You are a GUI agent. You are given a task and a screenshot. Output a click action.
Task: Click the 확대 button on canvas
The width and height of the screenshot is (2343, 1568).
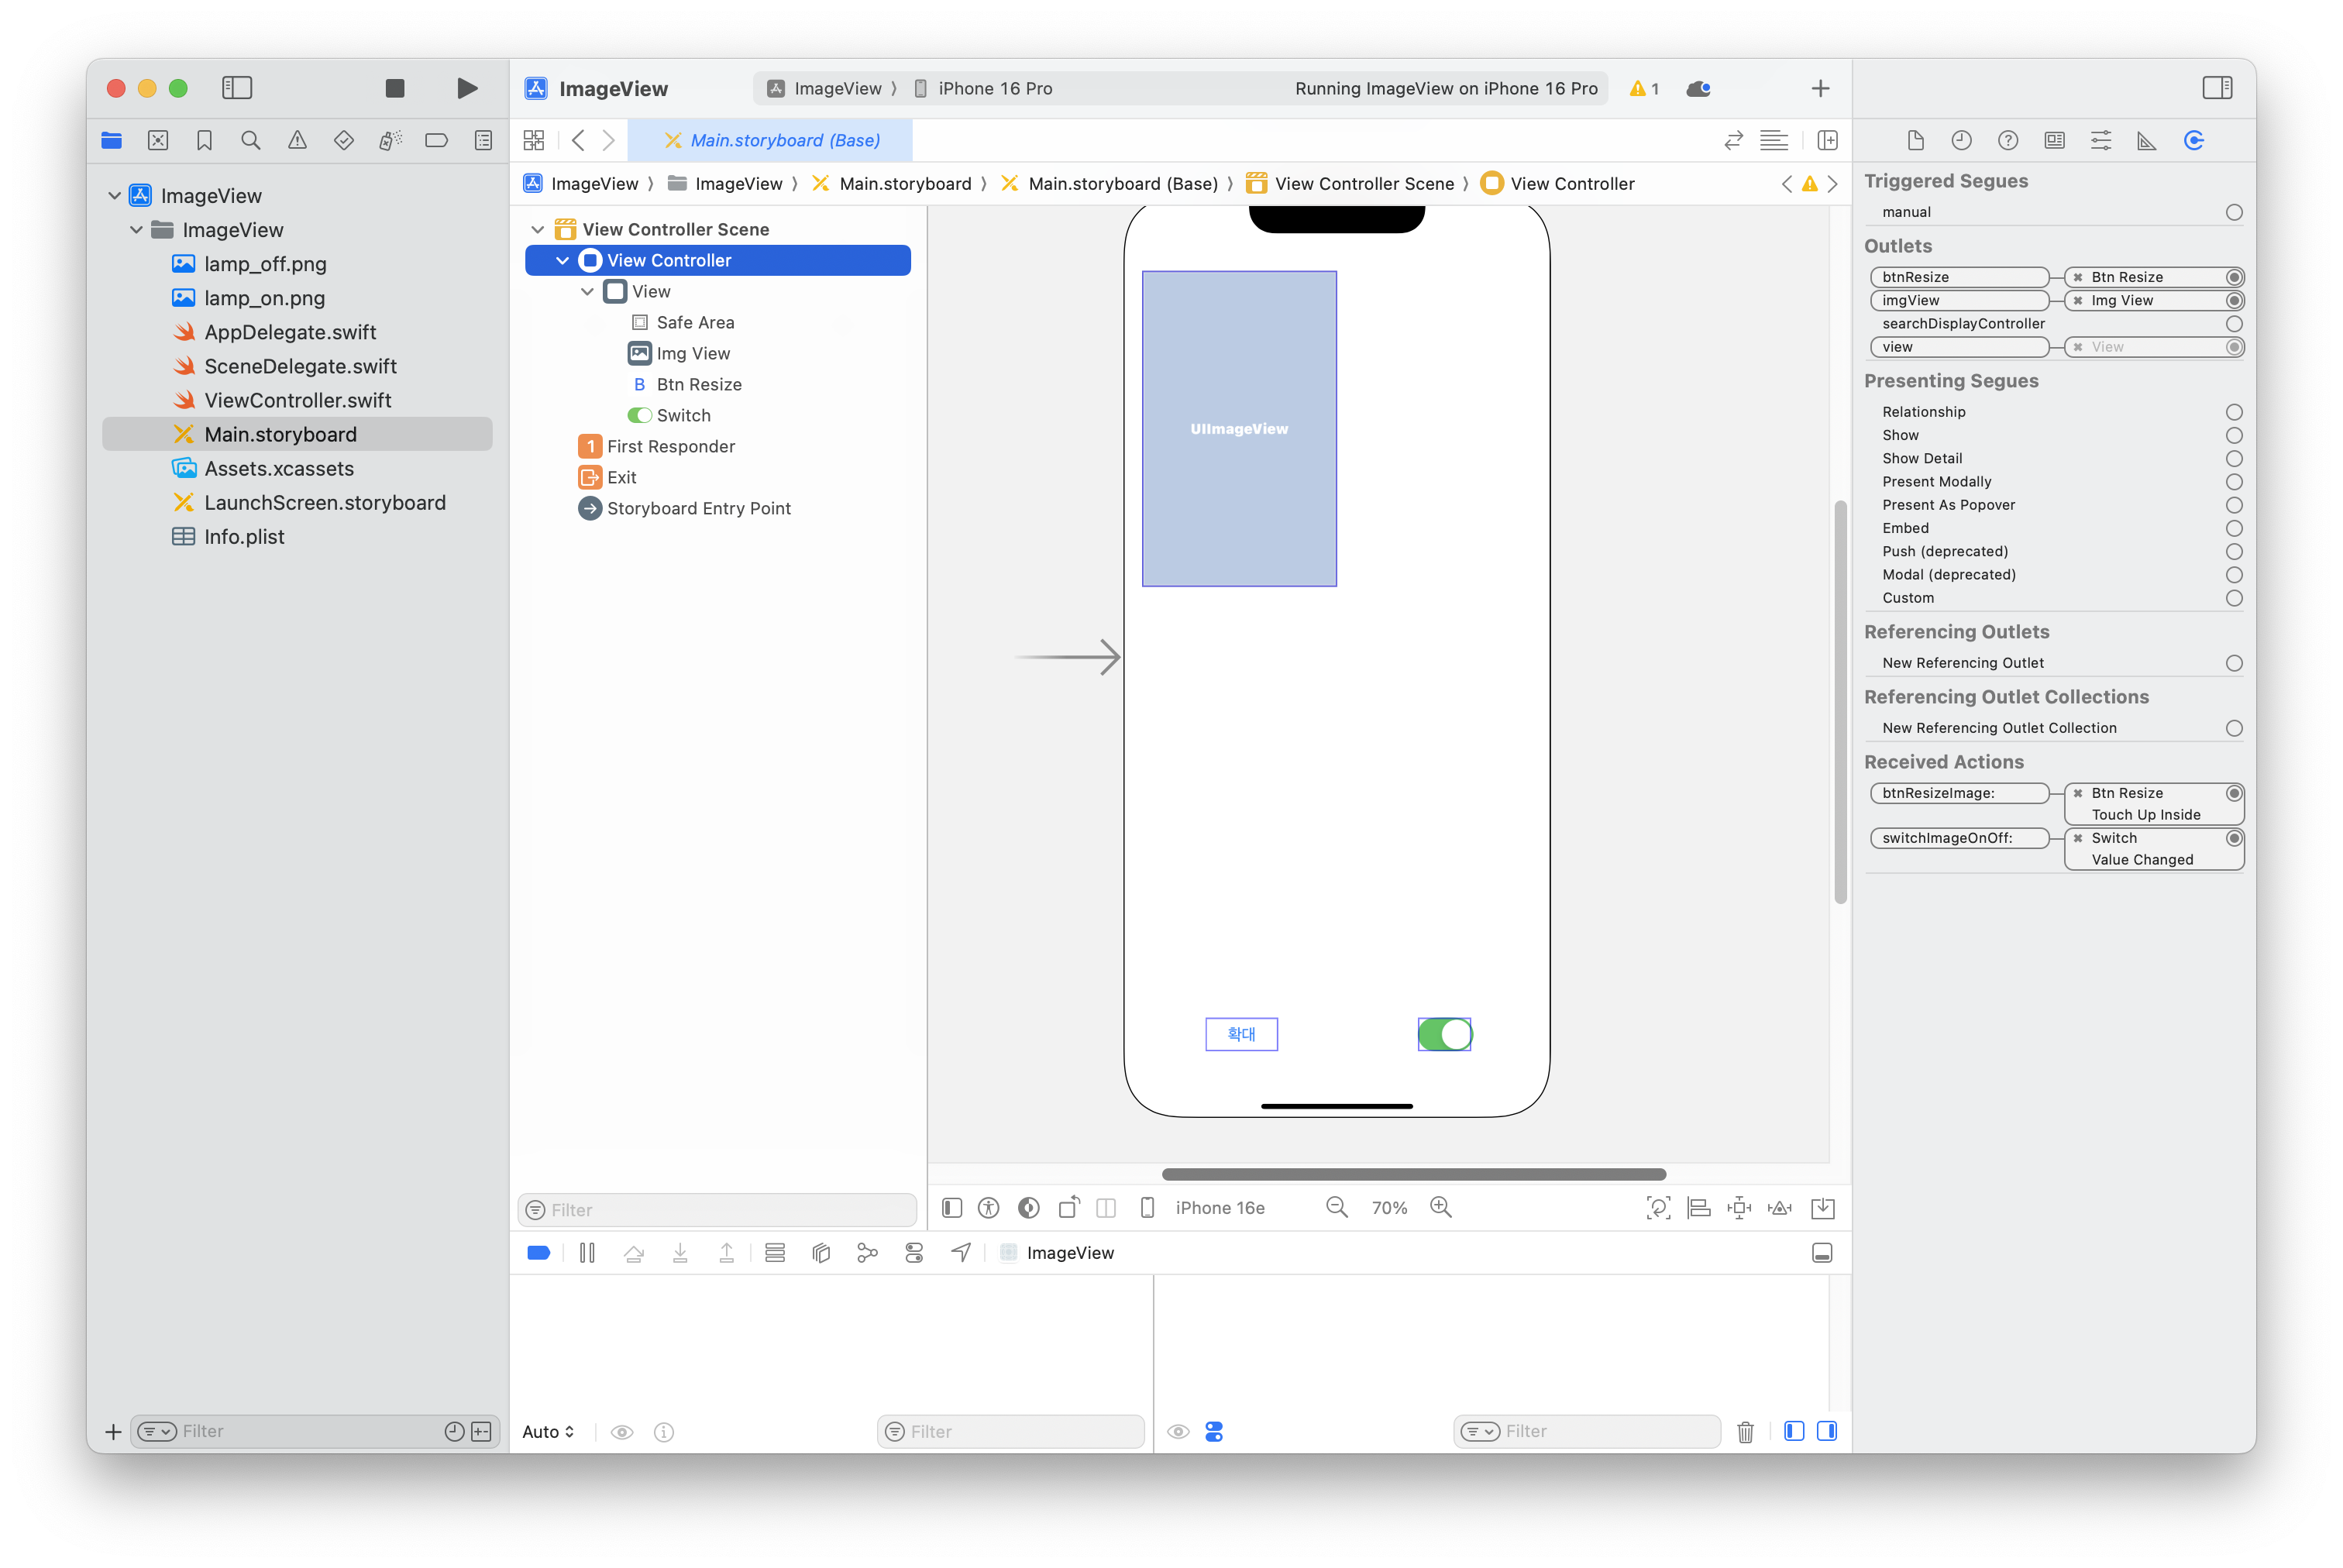[1241, 1034]
